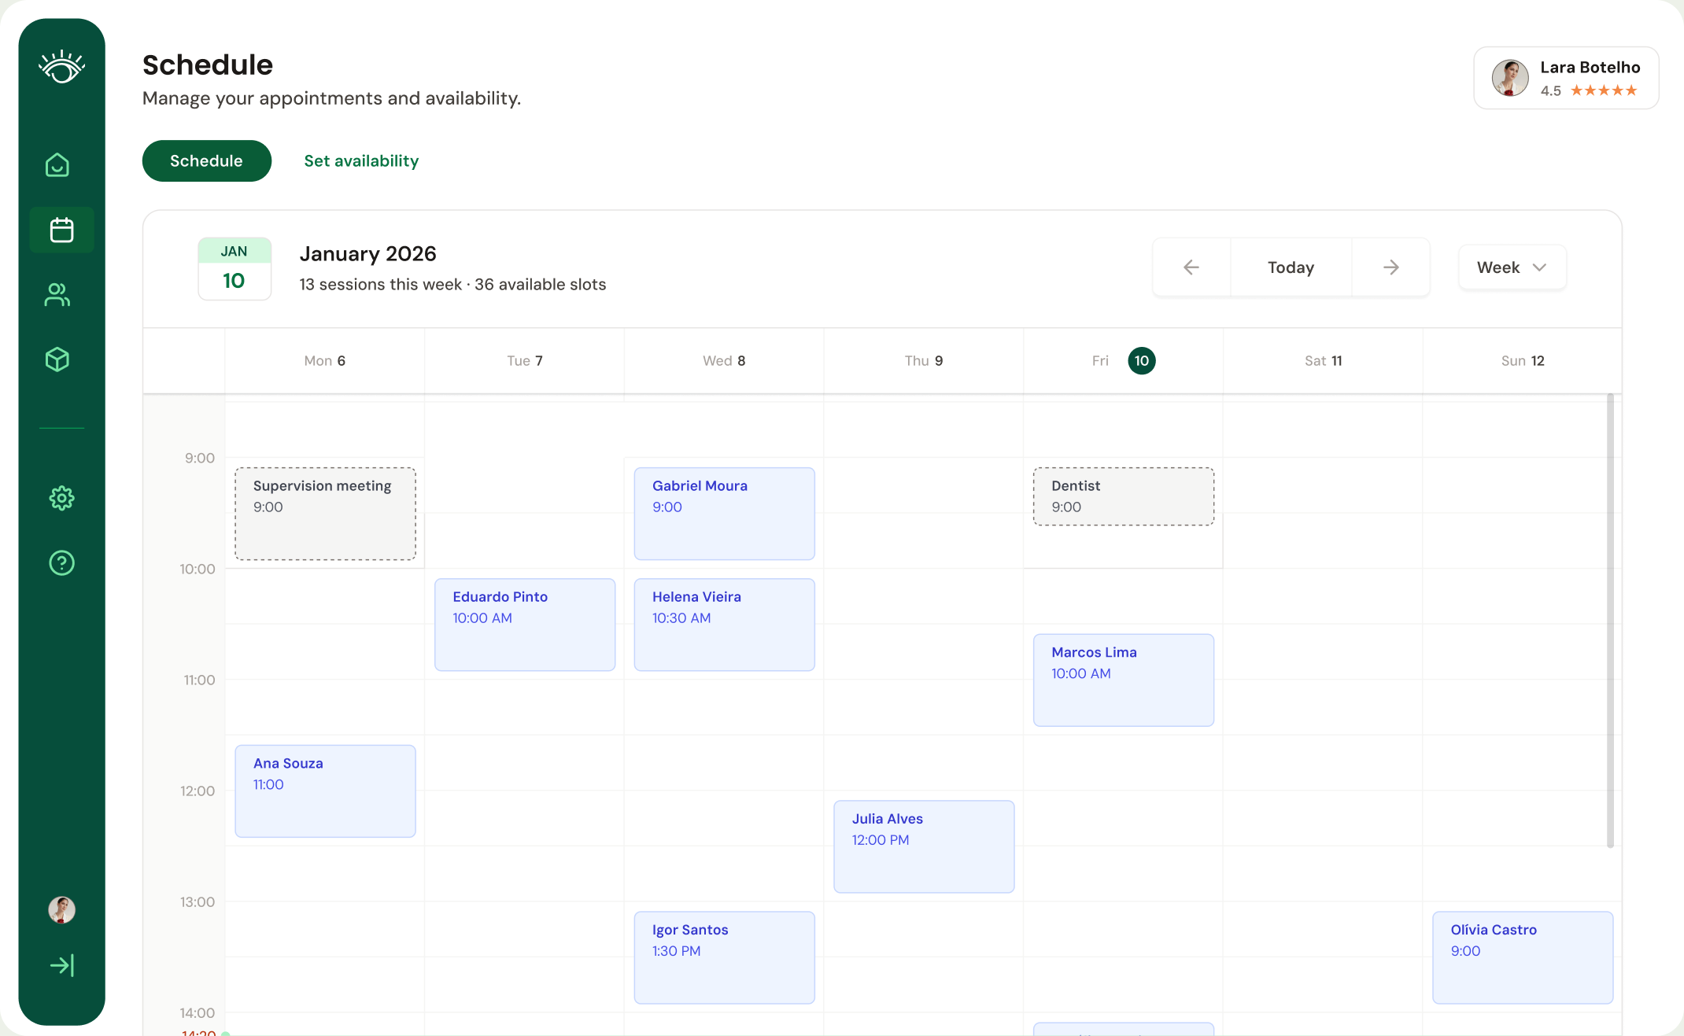Screen dimensions: 1684x1036
Task: Select Mon 6 column header
Action: [x=325, y=361]
